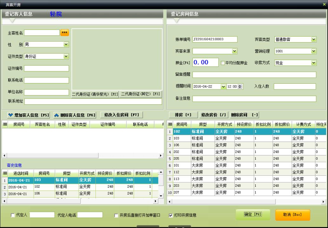The width and height of the screenshot is (328, 228).
Task: Open the 收款方式 payment method dropdown
Action: [x=314, y=63]
